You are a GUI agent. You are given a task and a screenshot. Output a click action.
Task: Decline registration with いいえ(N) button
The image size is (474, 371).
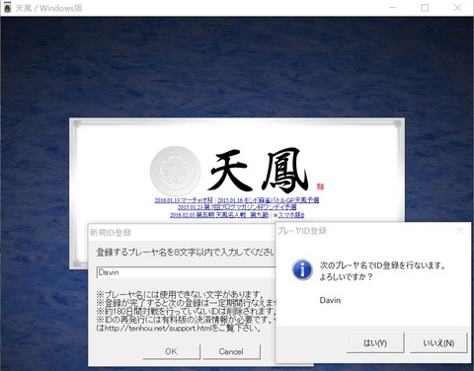(x=438, y=343)
